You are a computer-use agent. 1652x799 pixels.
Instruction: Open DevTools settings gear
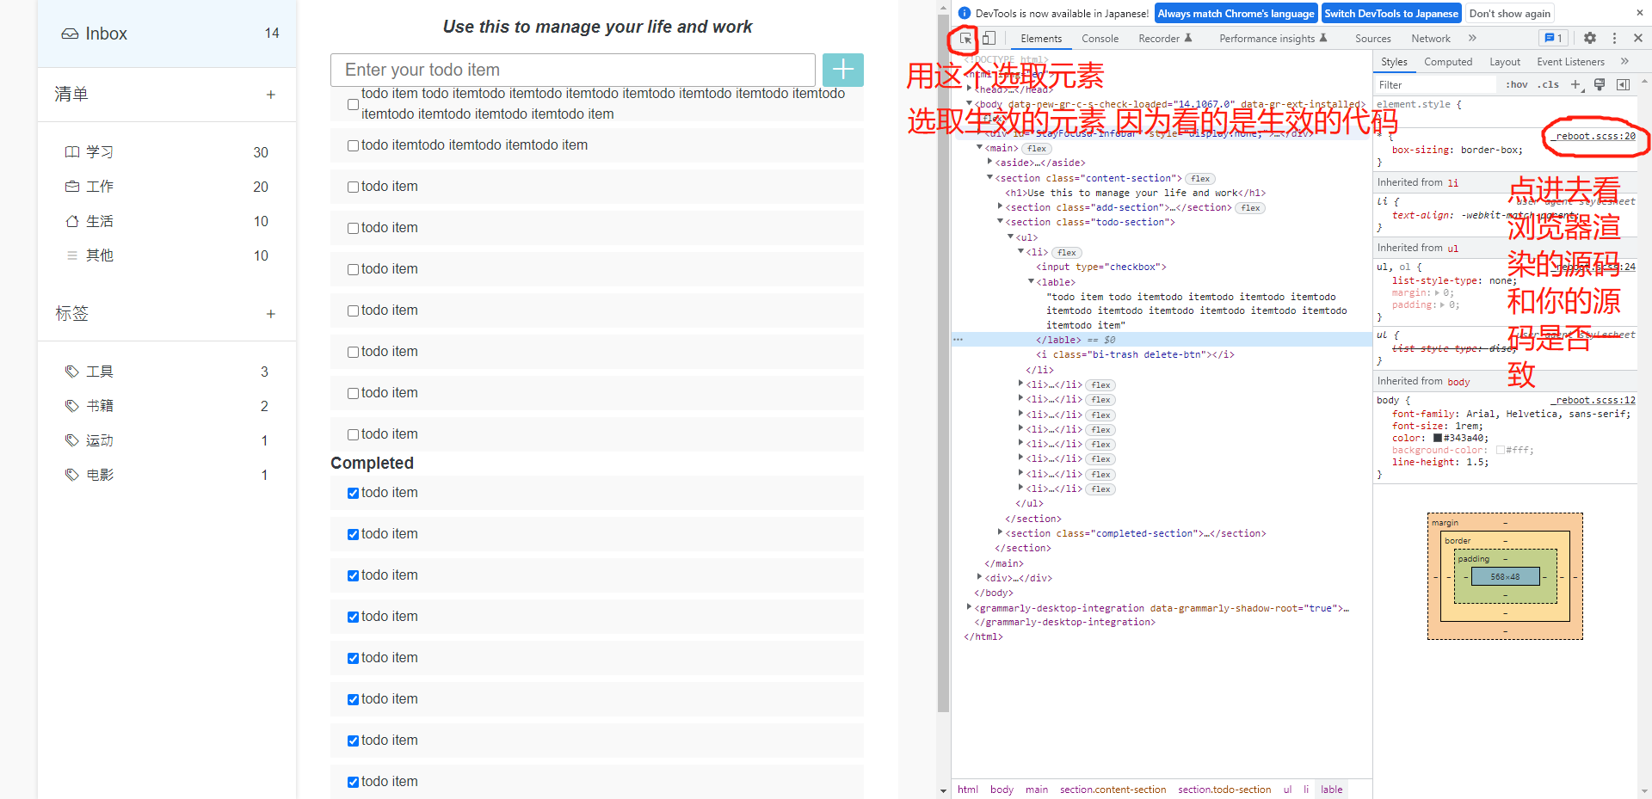tap(1590, 38)
